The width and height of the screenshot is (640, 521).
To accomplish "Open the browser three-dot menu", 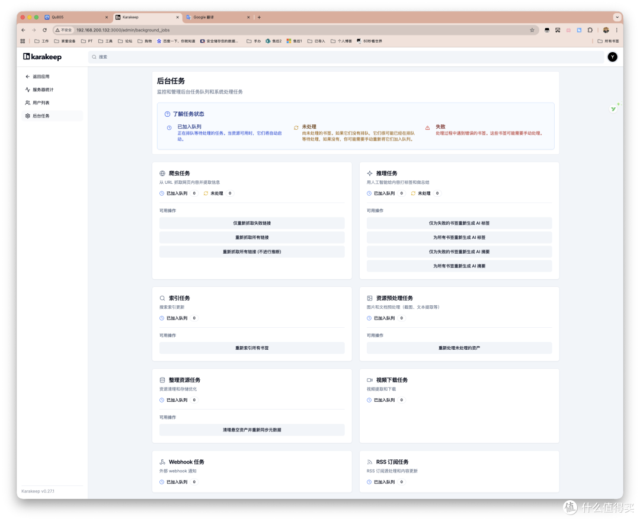I will click(617, 30).
